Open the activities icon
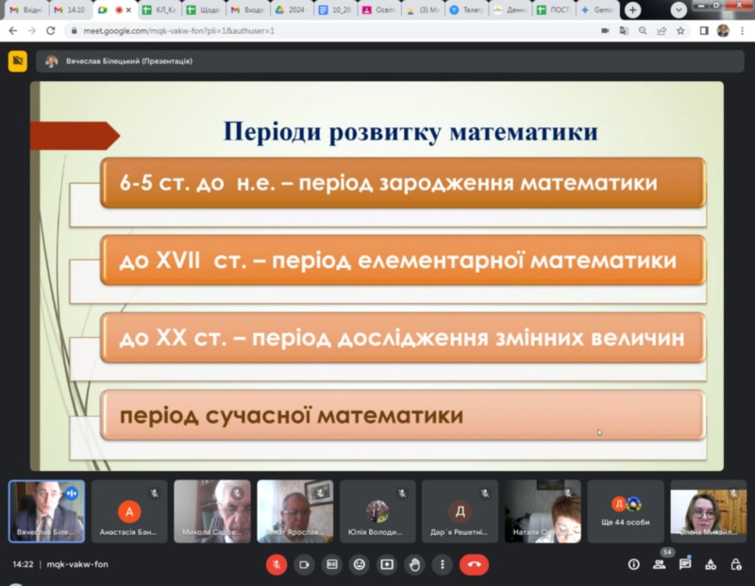 710,564
